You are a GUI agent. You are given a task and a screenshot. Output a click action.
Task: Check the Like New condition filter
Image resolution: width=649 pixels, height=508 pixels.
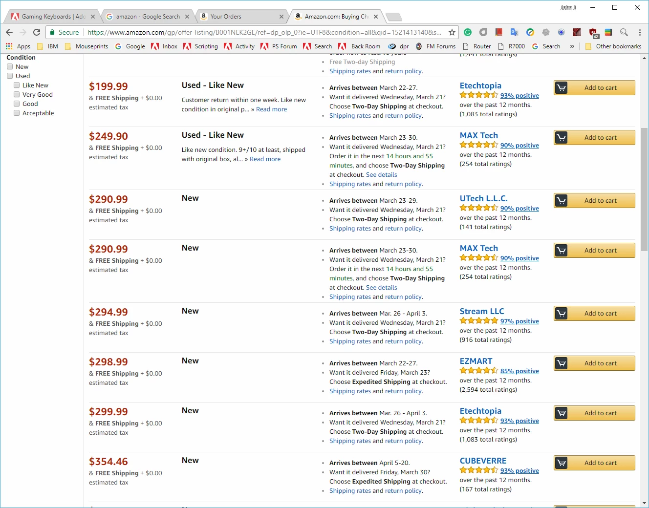click(x=17, y=85)
